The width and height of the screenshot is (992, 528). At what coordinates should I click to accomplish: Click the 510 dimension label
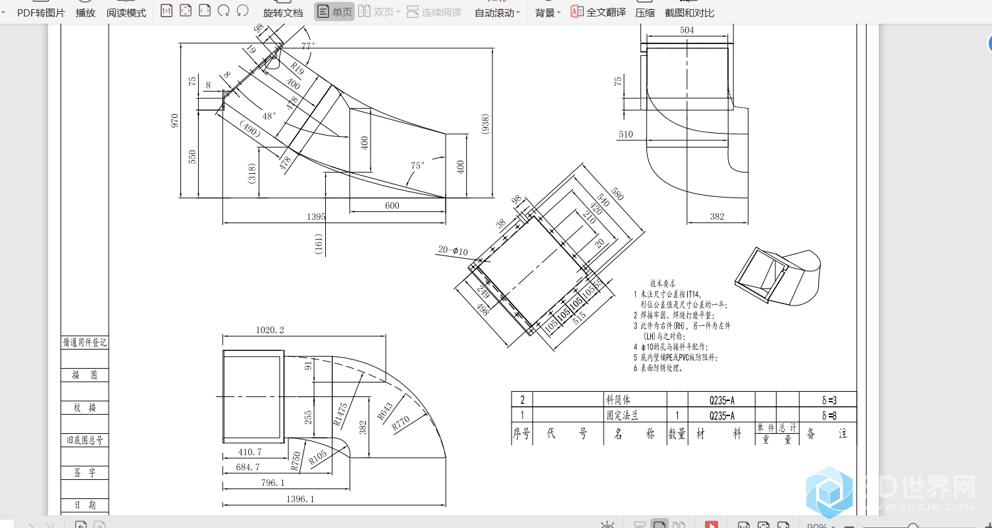625,134
